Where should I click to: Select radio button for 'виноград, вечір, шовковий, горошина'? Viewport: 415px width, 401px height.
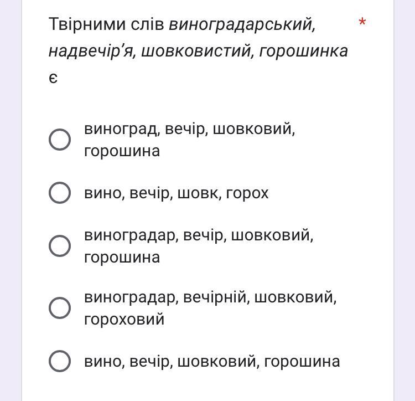[60, 140]
